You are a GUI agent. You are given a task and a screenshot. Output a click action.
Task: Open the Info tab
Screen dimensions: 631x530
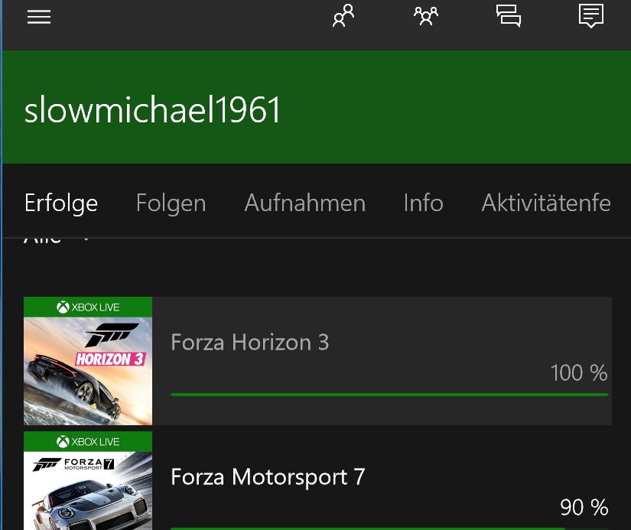point(424,203)
